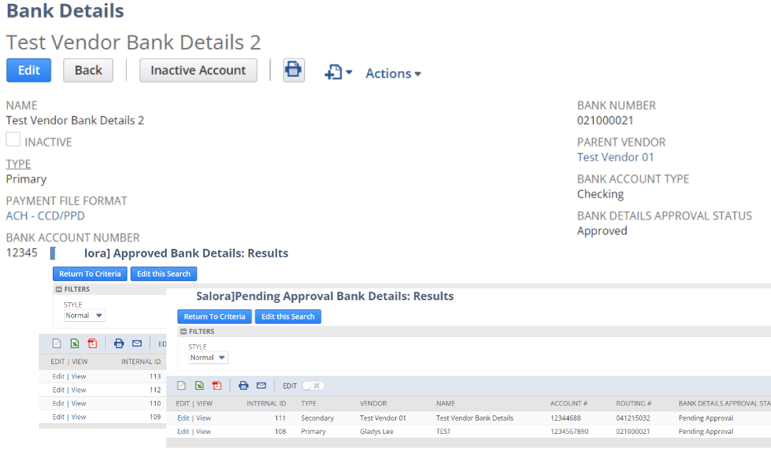
Task: Click the Inactive Account button
Action: 198,70
